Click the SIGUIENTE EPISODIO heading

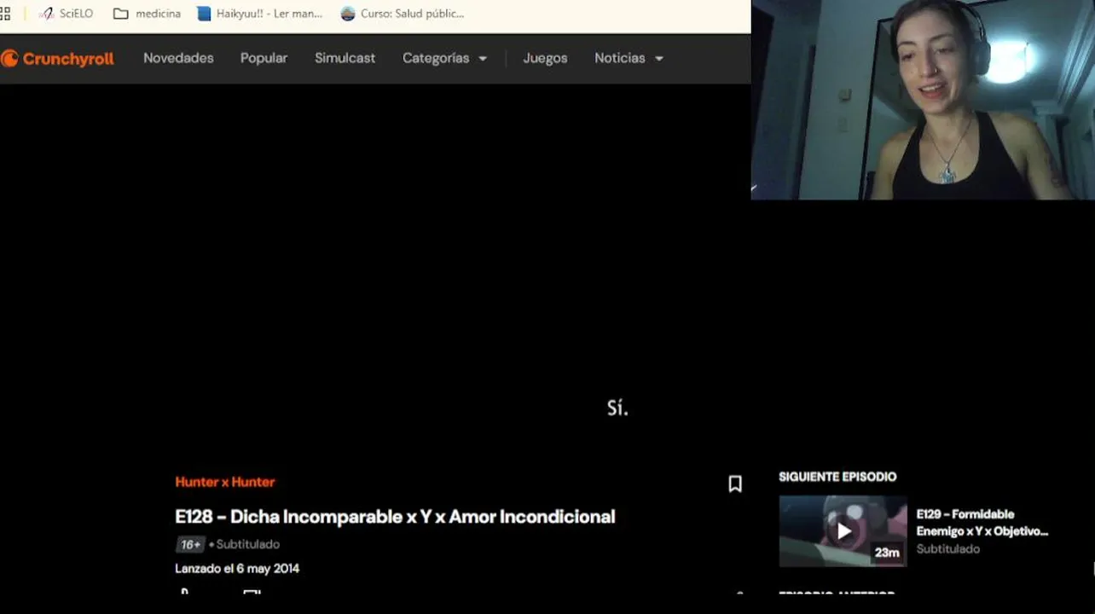[837, 477]
